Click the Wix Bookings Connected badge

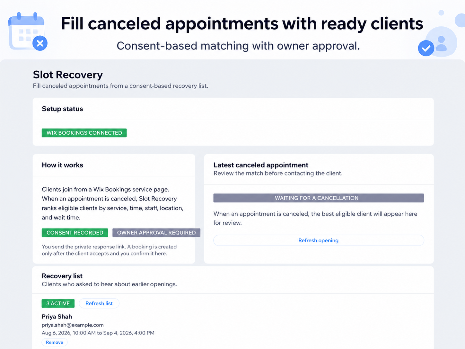(x=84, y=133)
